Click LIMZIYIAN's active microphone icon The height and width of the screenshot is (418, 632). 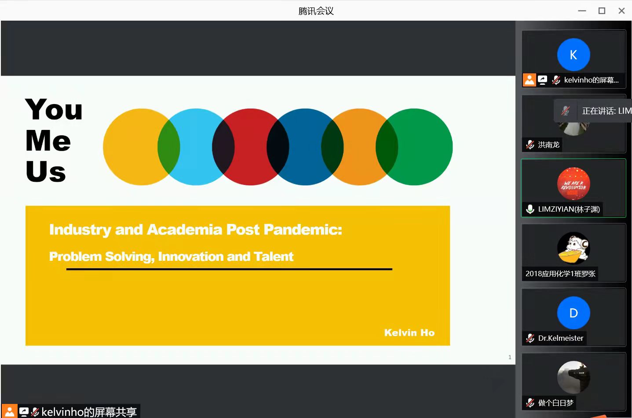(x=530, y=209)
